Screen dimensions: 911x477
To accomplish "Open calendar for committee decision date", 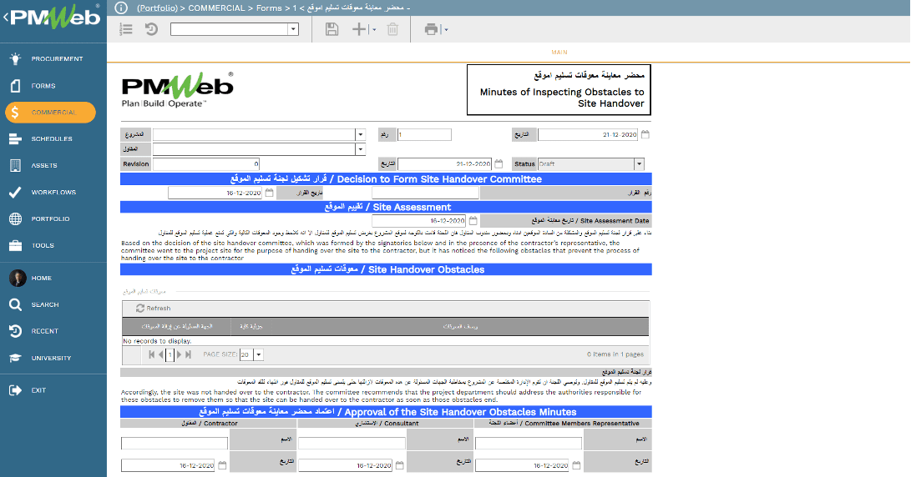I will pyautogui.click(x=269, y=193).
